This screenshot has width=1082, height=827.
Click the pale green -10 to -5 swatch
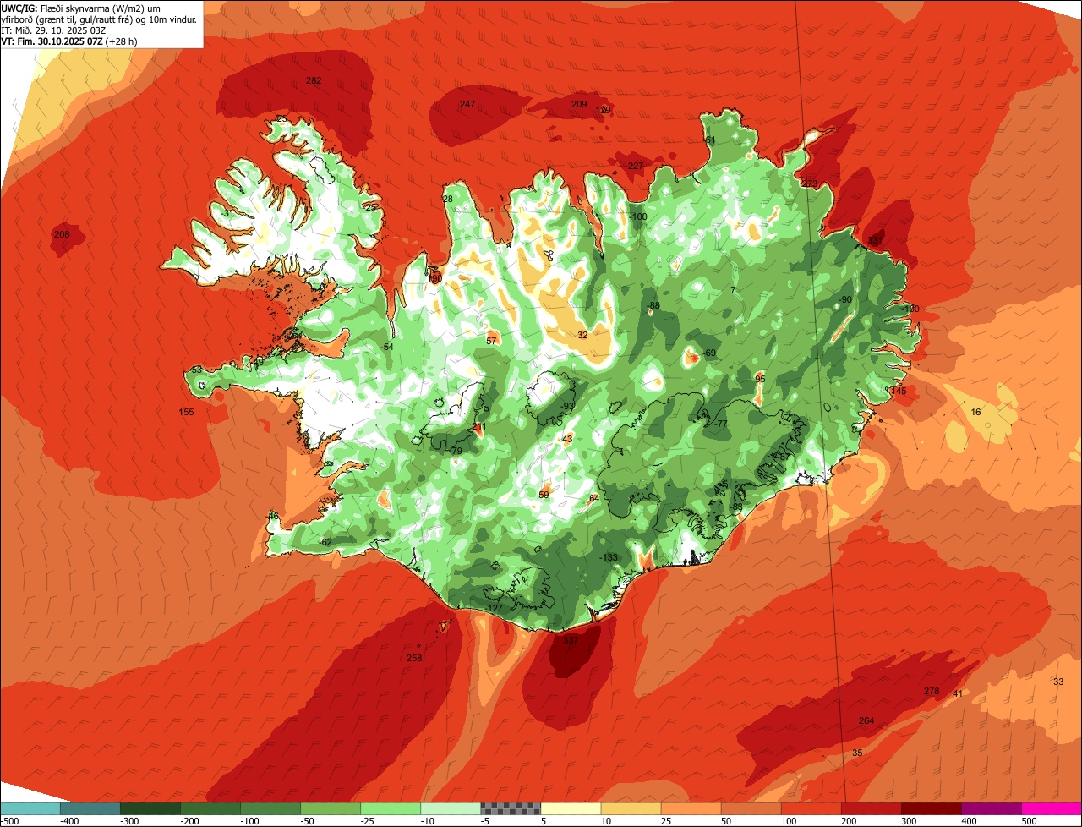pos(451,808)
